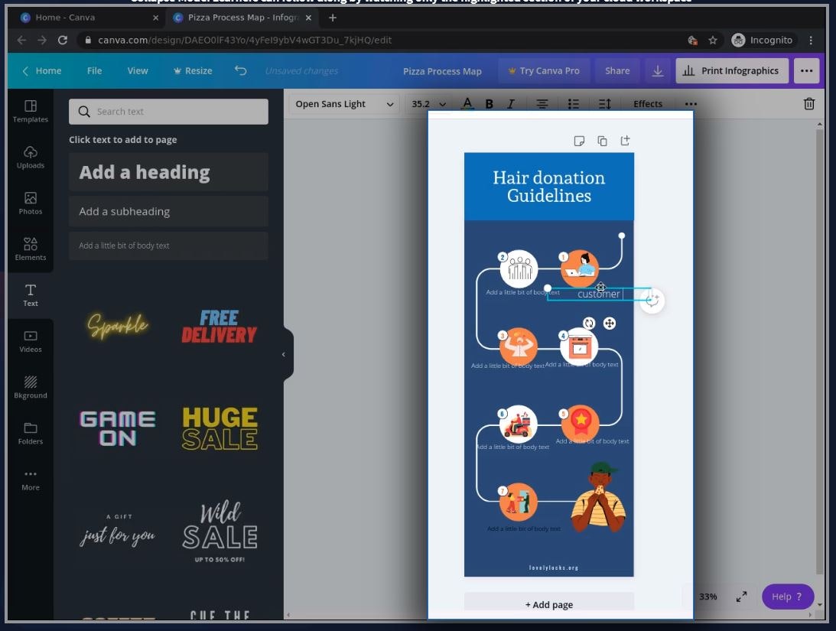836x631 pixels.
Task: Click the Search text input field
Action: 168,111
